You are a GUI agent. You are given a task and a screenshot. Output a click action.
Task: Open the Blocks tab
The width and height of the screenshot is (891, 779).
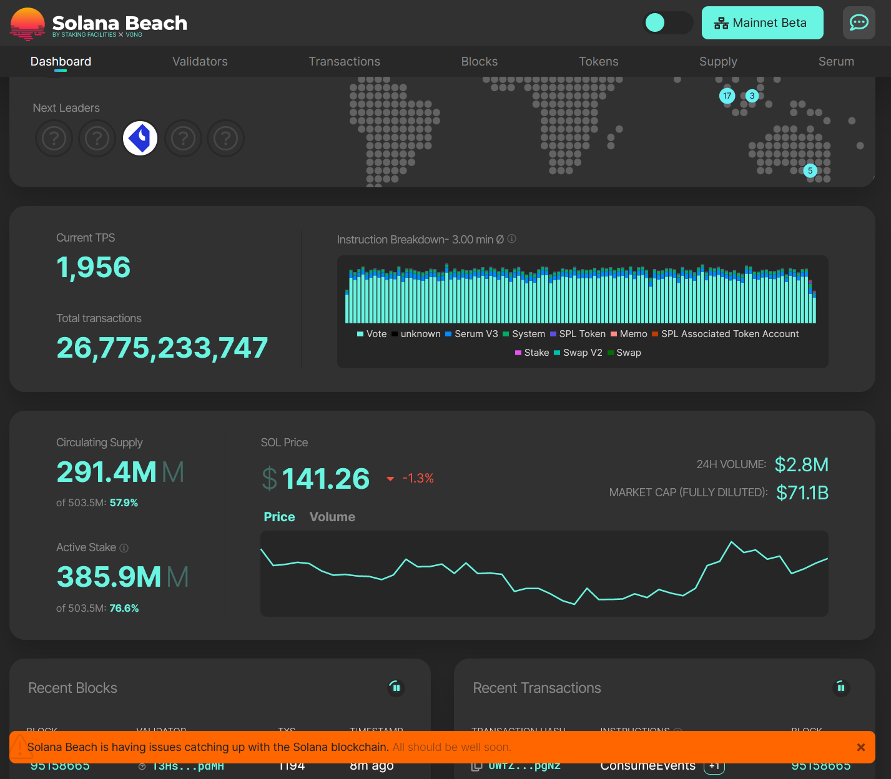click(480, 61)
